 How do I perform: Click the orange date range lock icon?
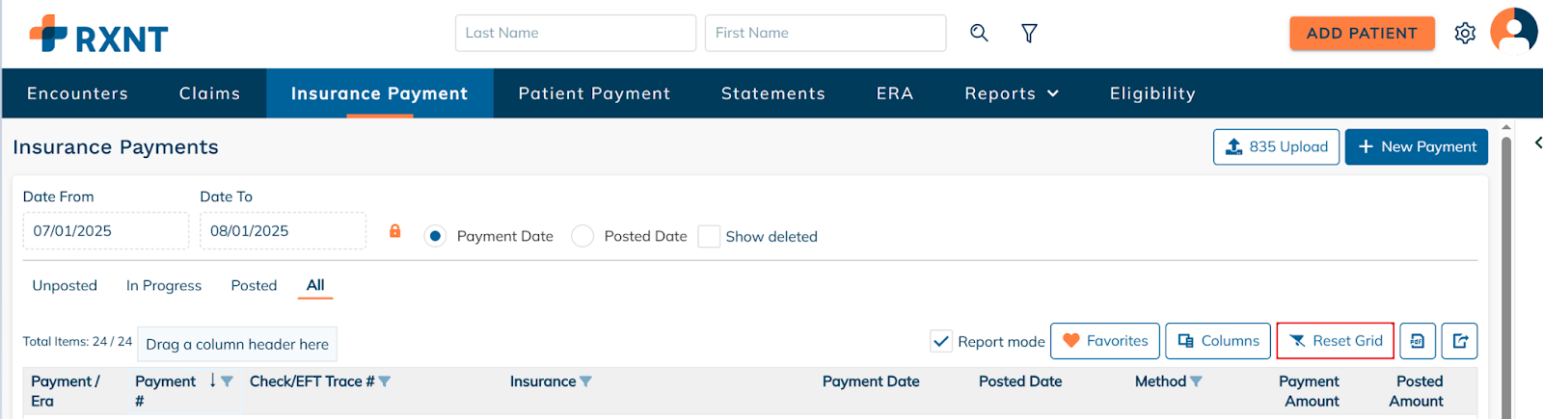394,231
